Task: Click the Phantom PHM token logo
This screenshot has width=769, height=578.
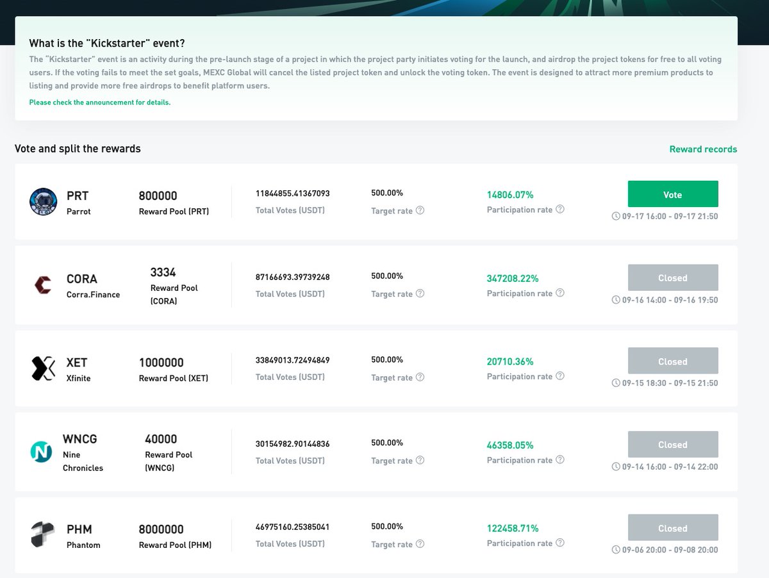Action: (x=43, y=535)
